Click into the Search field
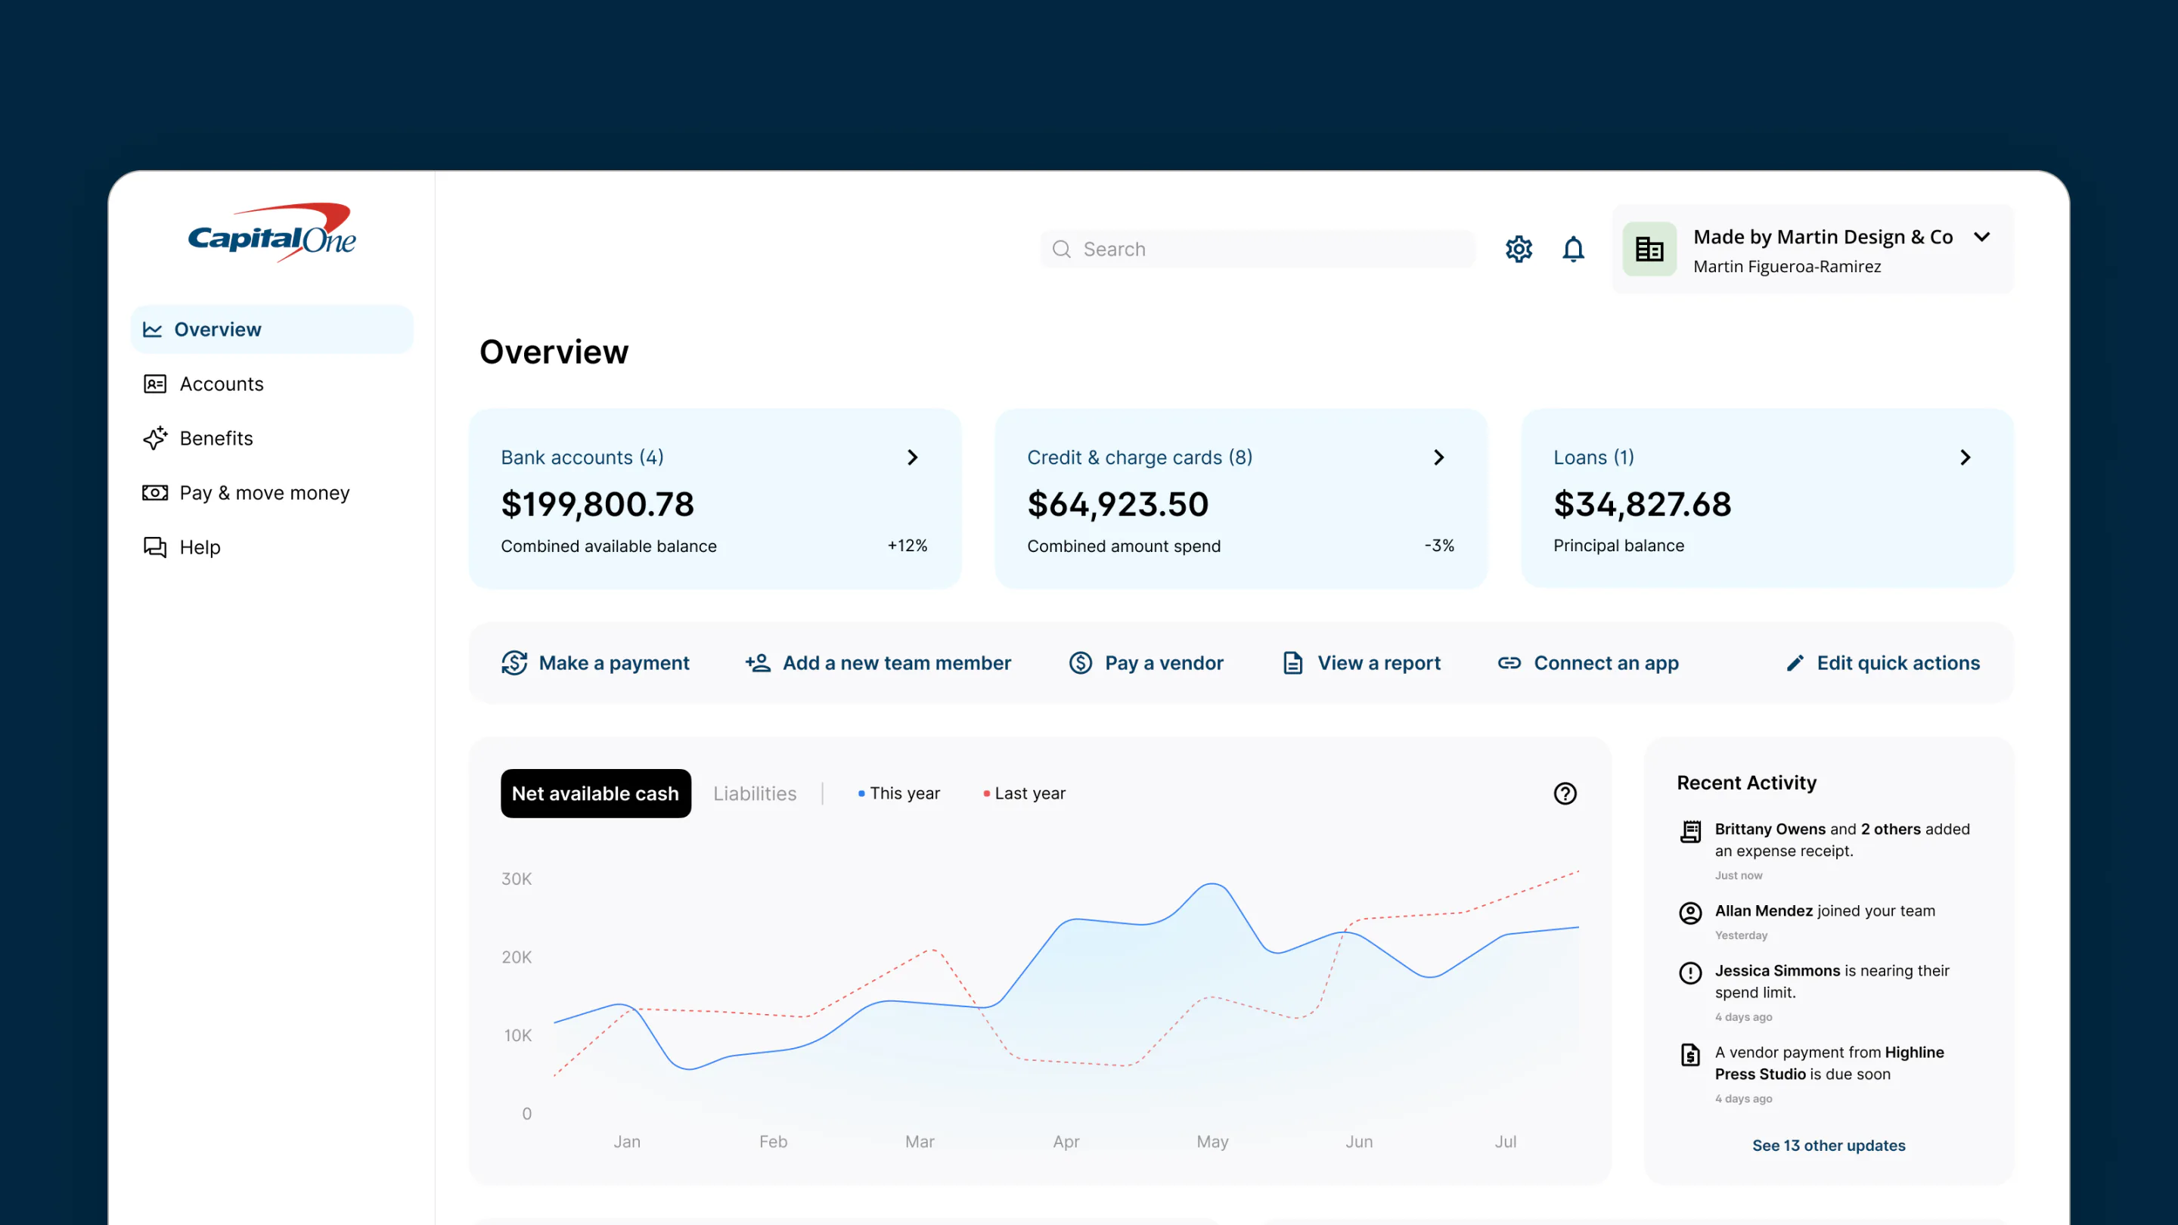Image resolution: width=2178 pixels, height=1225 pixels. pos(1257,249)
